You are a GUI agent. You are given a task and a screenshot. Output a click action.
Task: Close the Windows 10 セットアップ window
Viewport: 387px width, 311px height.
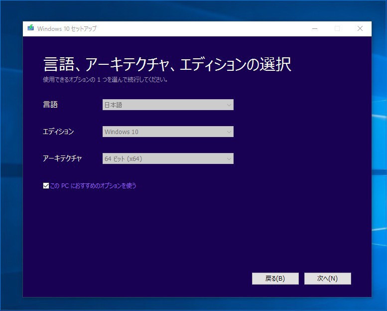360,28
